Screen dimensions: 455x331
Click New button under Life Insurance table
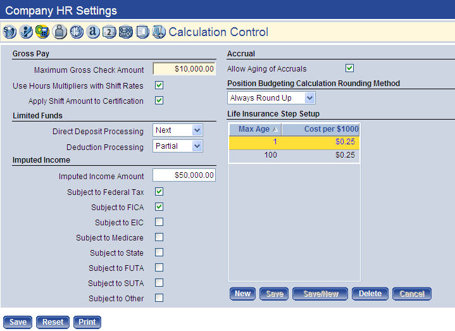242,294
